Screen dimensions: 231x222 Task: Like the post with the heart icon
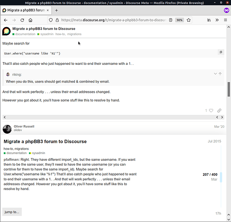[x=211, y=111]
